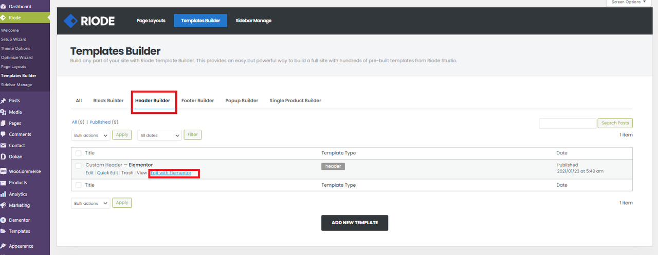Screen dimensions: 658x255
Task: Tick the Custom Header row checkbox
Action: [78, 165]
